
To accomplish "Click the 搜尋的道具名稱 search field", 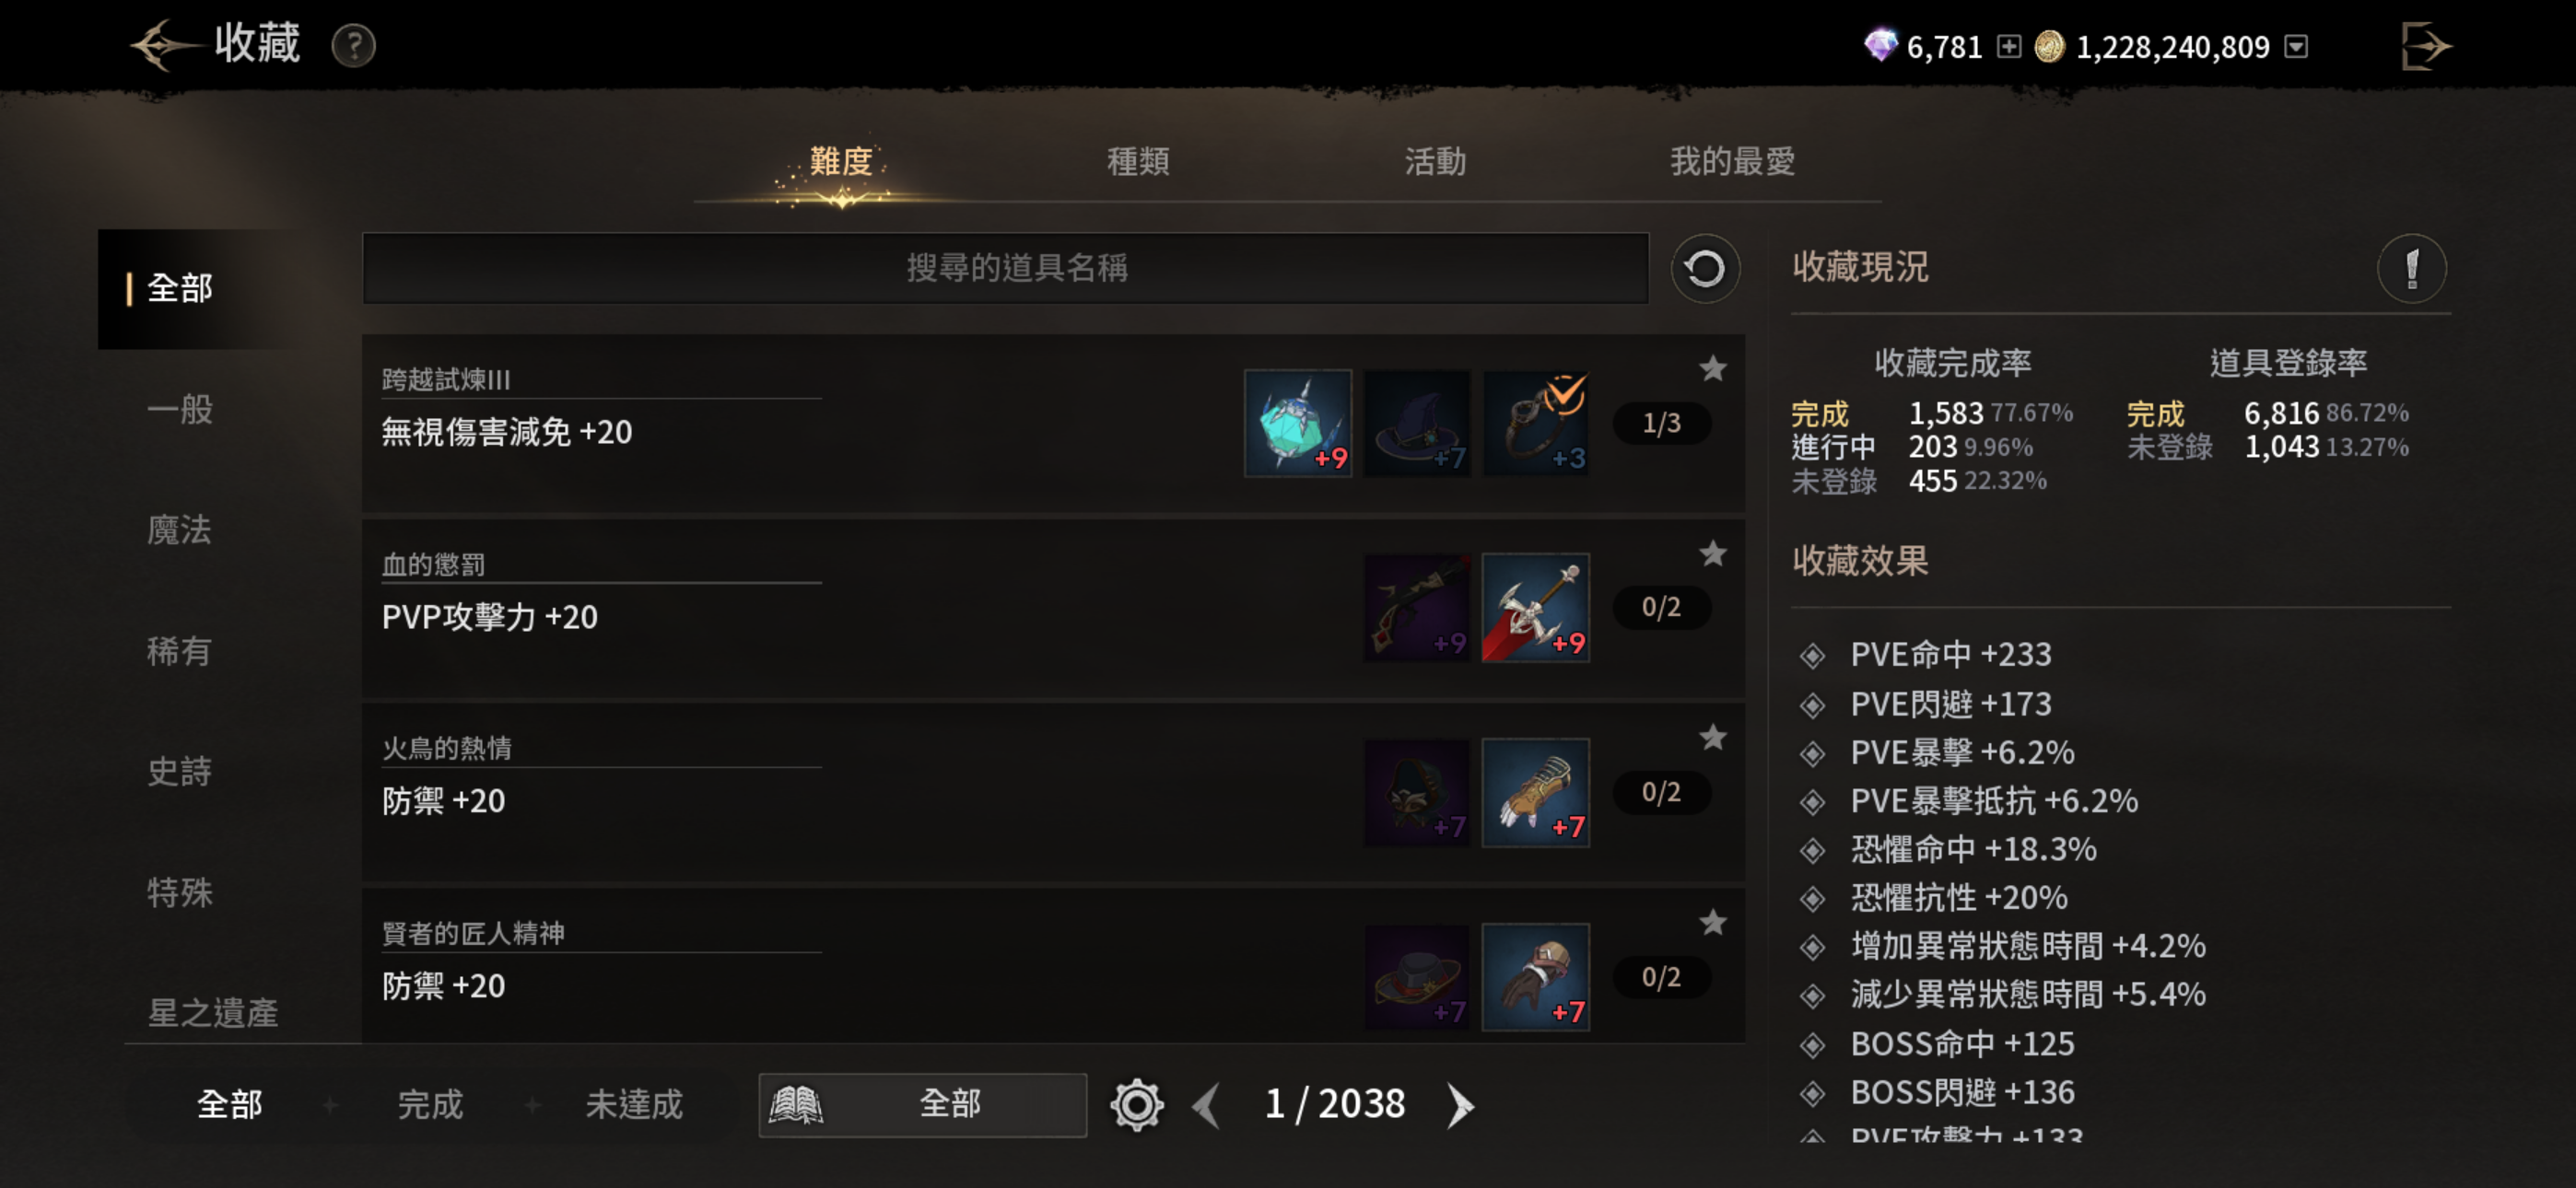I will pyautogui.click(x=1005, y=268).
